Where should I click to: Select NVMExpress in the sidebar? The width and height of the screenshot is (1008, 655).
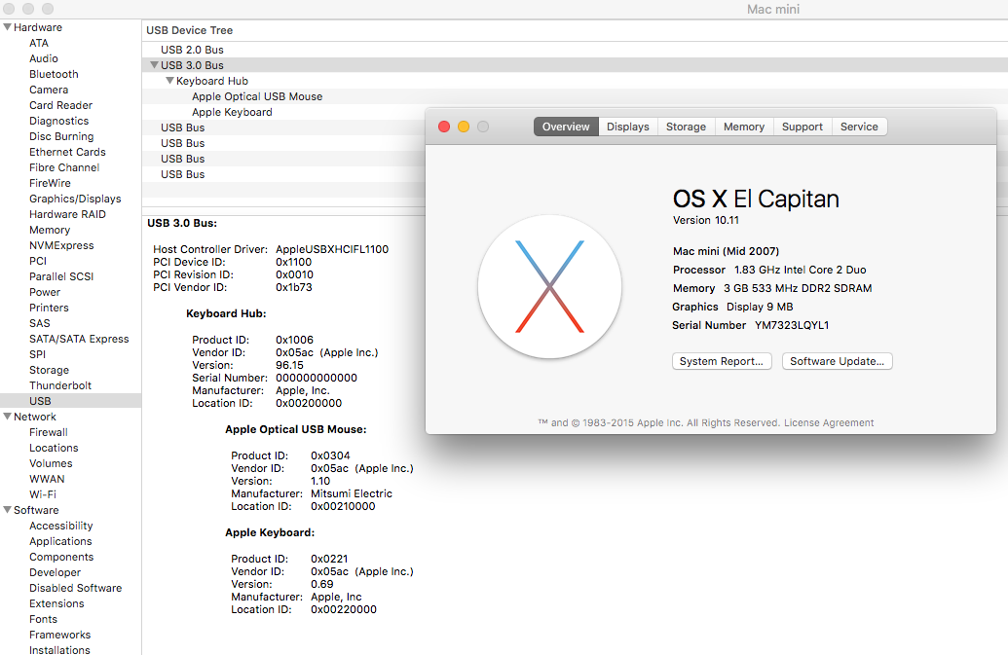61,245
